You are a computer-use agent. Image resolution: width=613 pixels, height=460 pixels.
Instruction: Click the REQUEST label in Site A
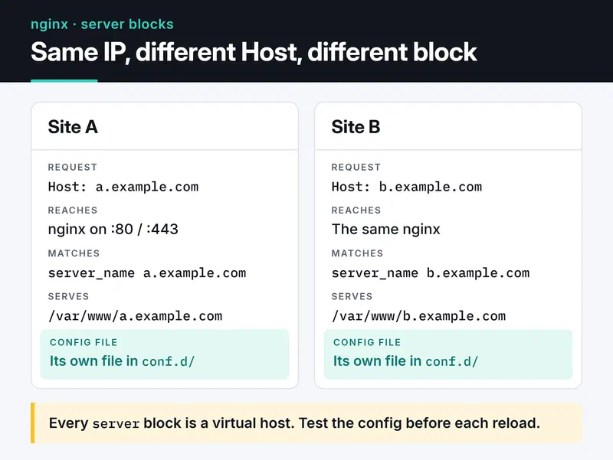click(73, 167)
